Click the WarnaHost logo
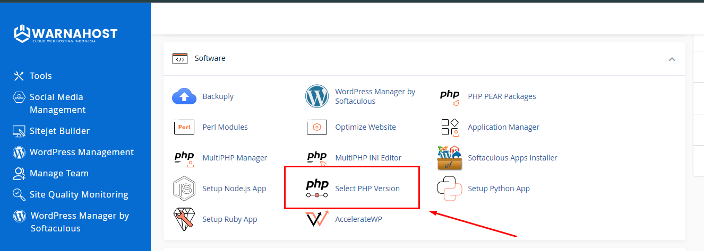The height and width of the screenshot is (251, 704). pyautogui.click(x=65, y=34)
